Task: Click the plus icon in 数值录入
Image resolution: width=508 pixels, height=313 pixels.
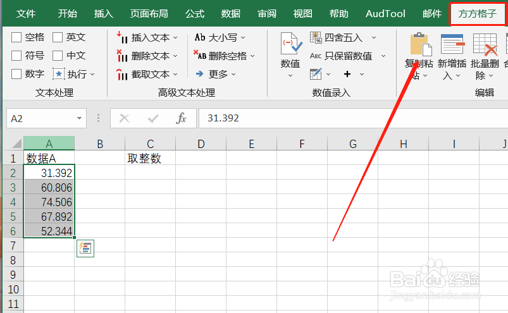Action: click(x=347, y=74)
